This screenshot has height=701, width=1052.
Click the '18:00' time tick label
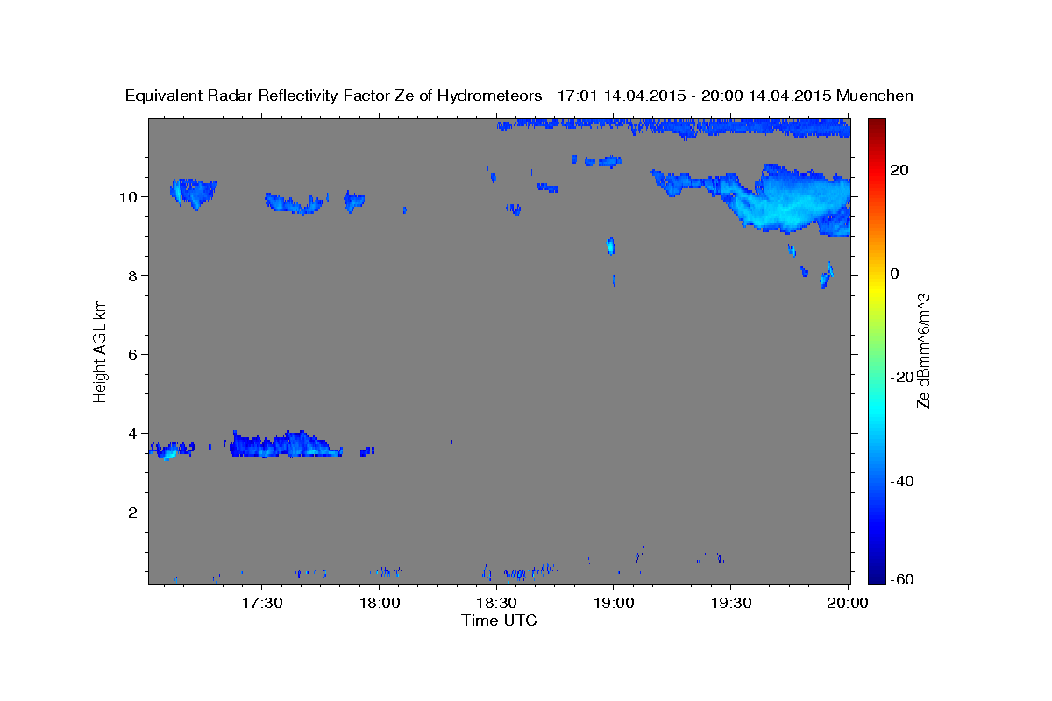point(380,603)
